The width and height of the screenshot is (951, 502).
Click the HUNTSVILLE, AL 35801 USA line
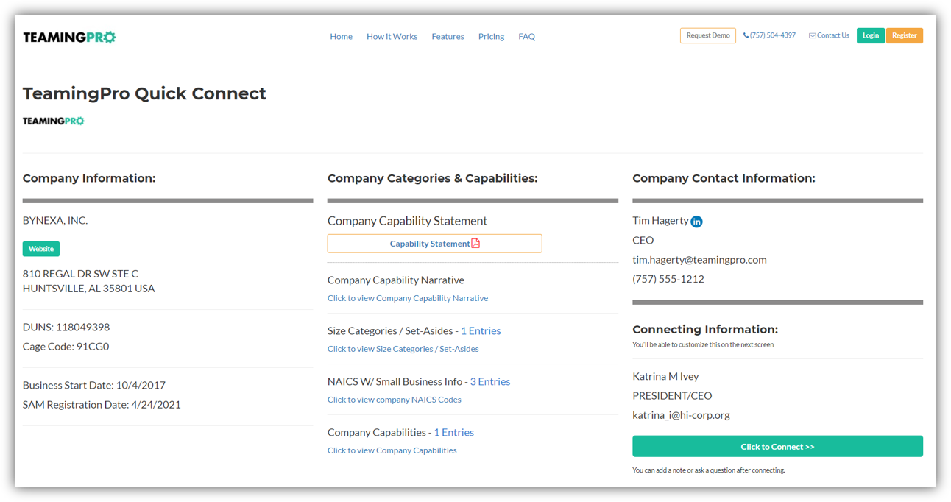coord(88,289)
